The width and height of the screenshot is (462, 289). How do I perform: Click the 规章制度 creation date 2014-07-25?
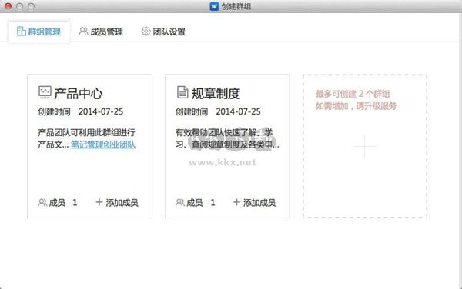click(x=238, y=111)
